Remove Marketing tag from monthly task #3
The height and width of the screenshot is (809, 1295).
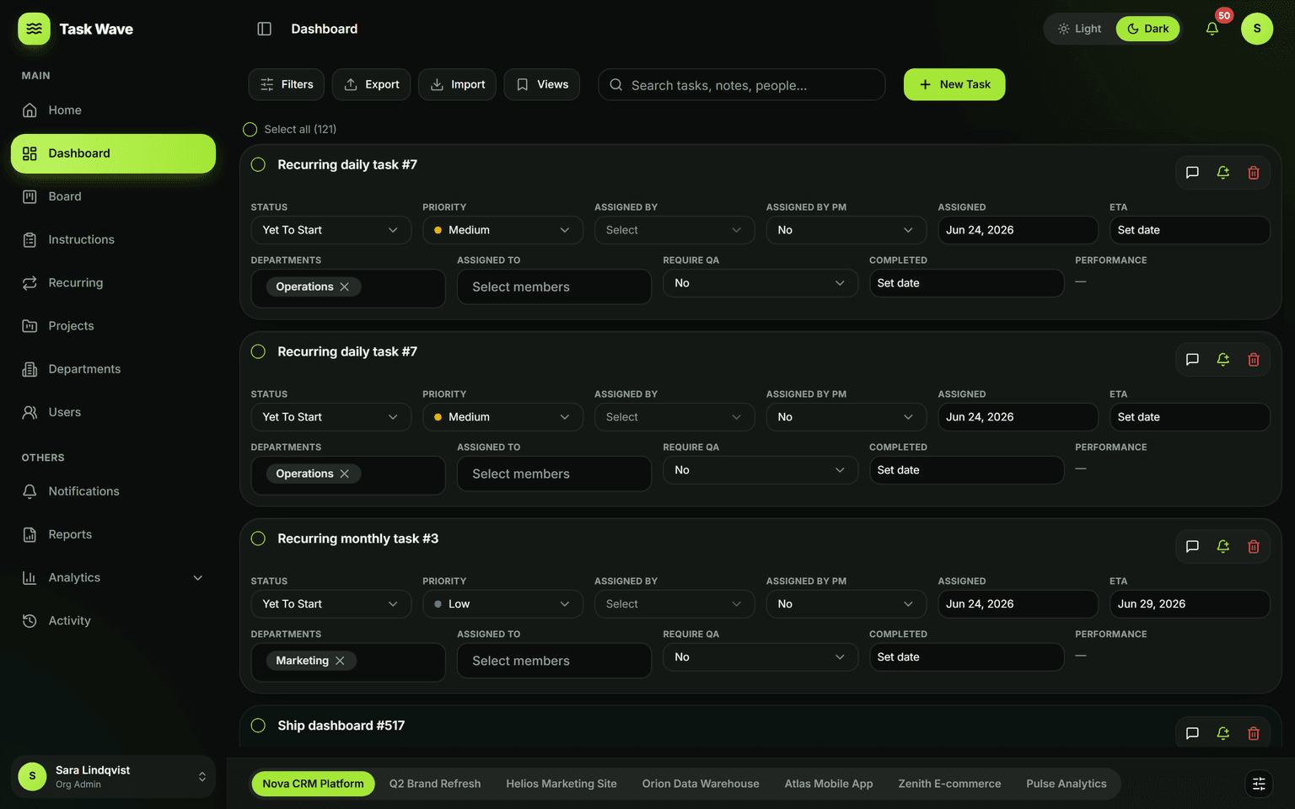click(340, 661)
